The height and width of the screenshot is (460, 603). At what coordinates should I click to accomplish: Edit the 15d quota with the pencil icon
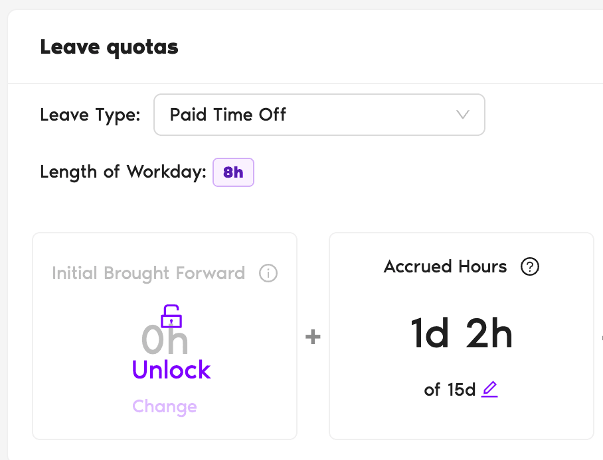(489, 389)
